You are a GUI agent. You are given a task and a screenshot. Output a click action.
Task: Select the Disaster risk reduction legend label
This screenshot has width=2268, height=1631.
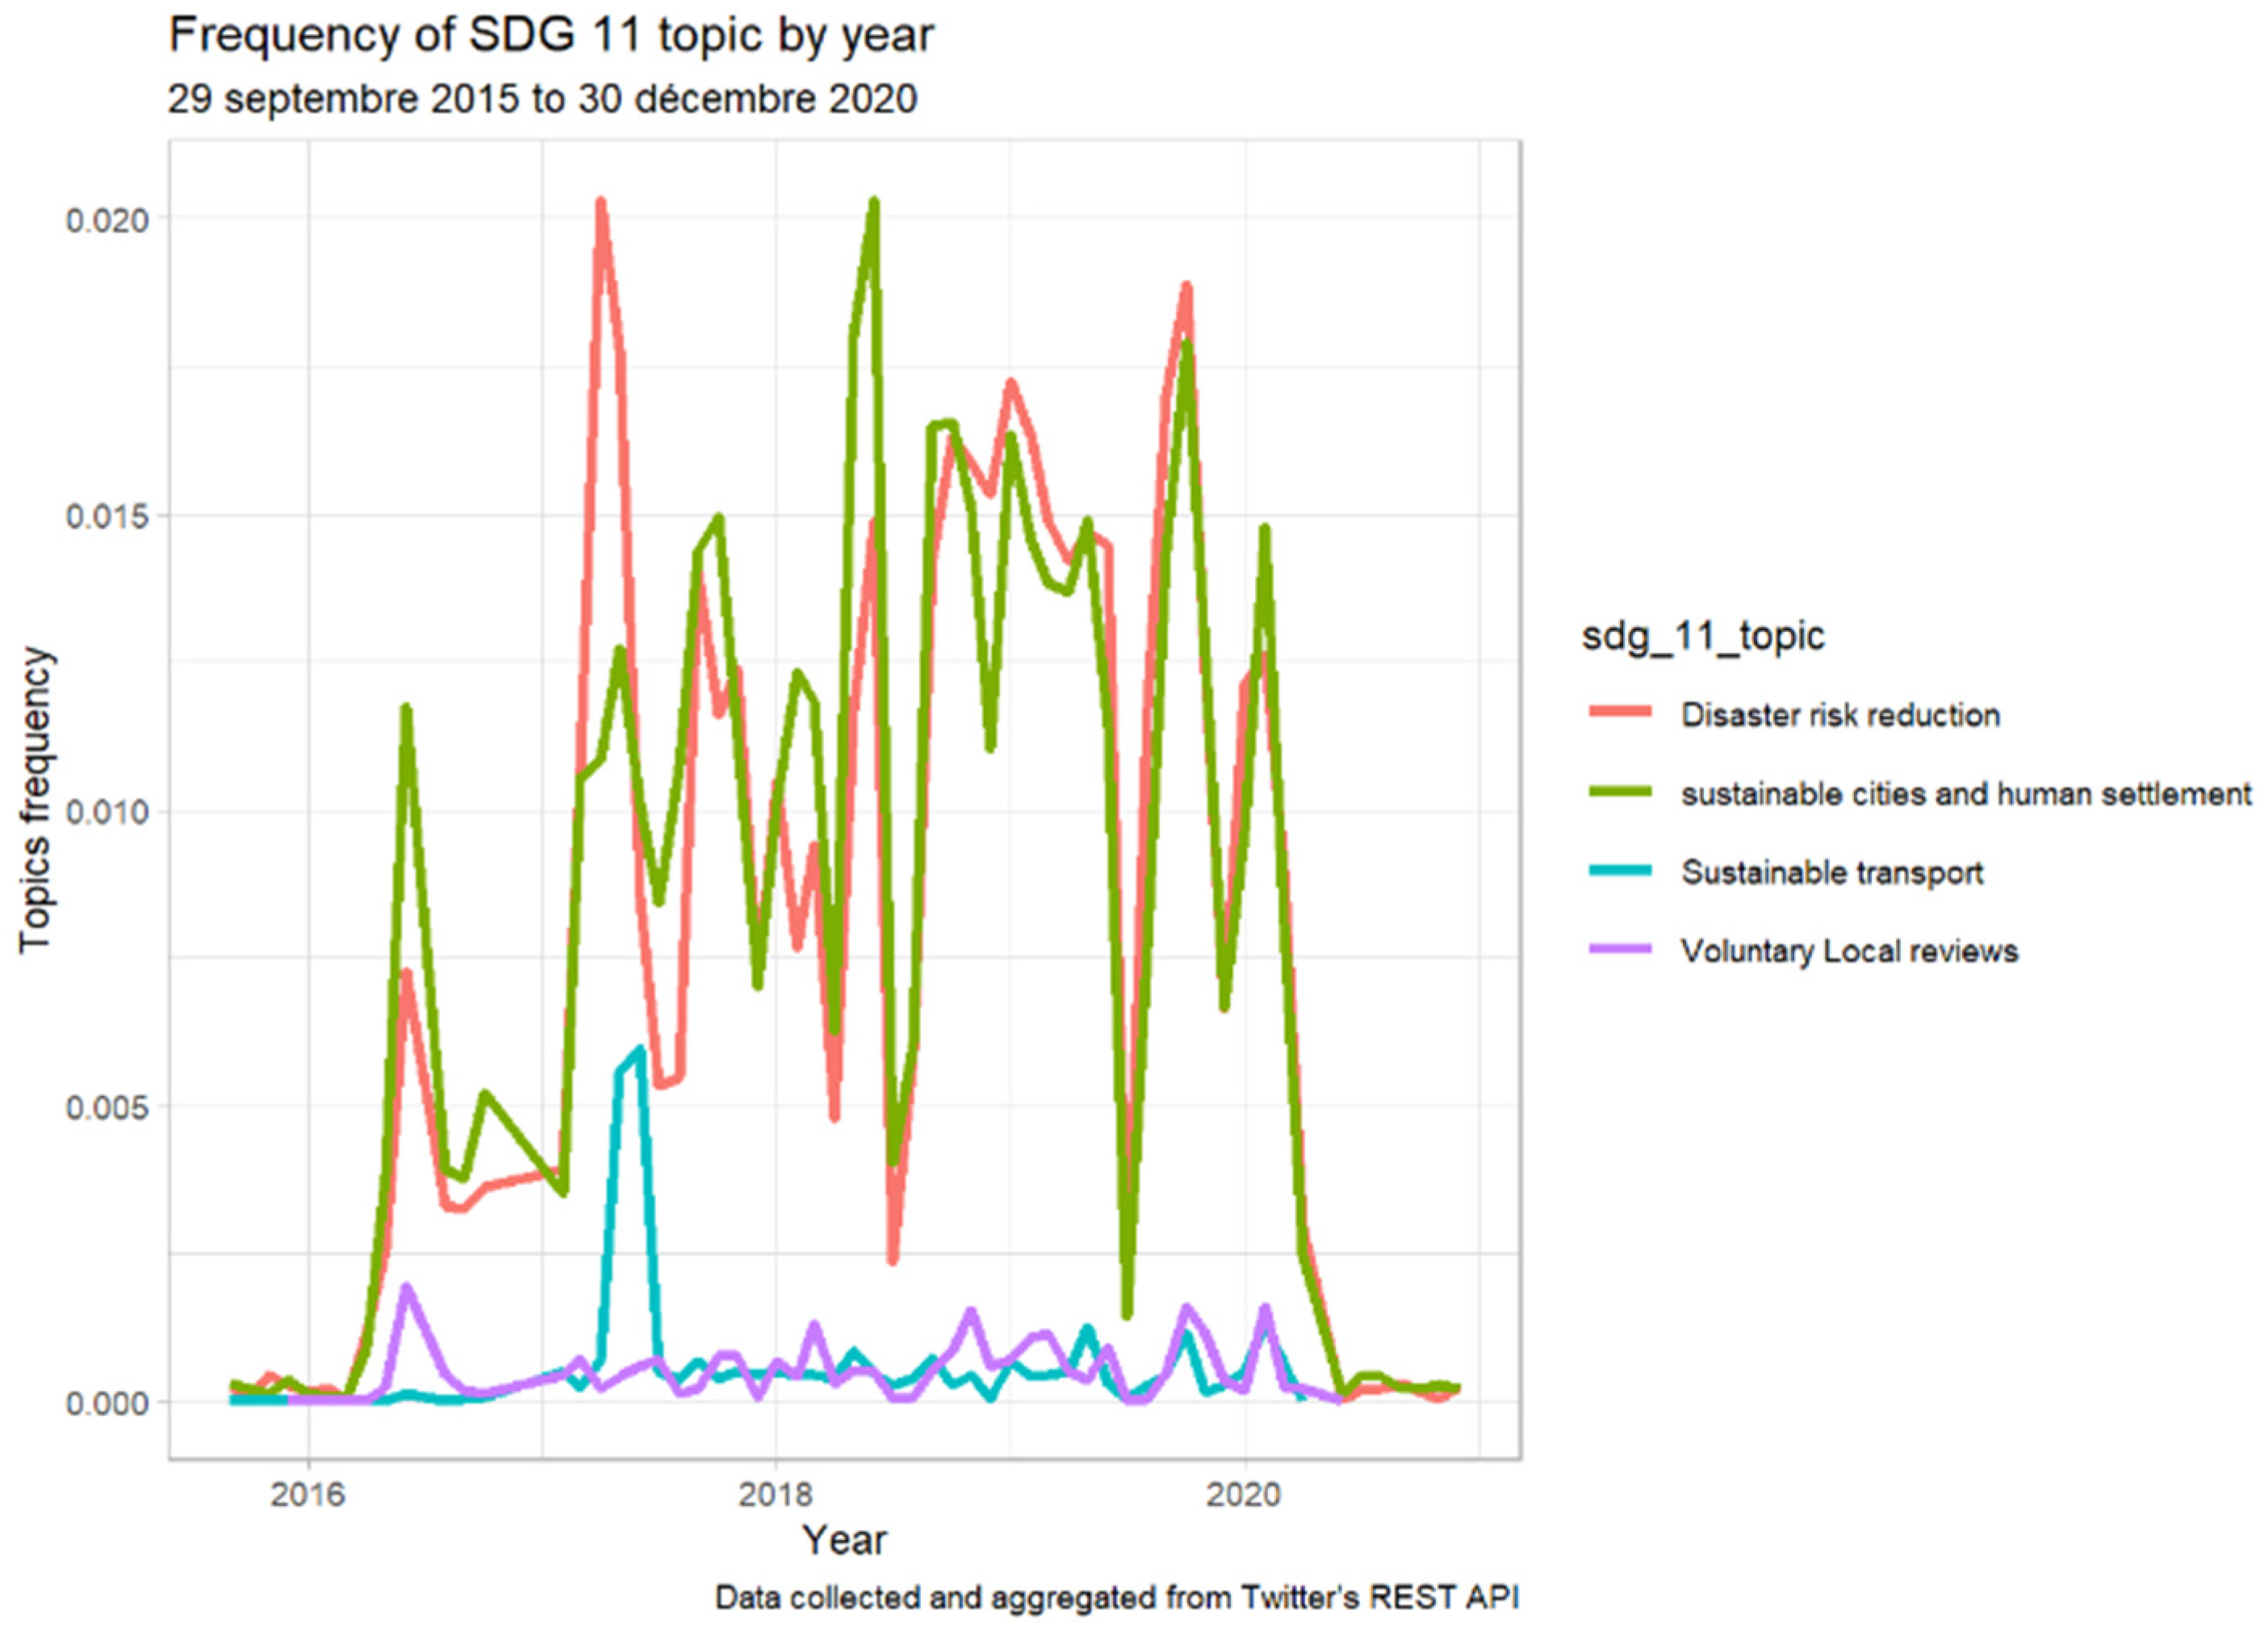click(x=1840, y=715)
